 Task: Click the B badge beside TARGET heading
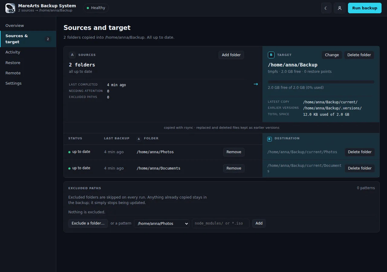[271, 55]
